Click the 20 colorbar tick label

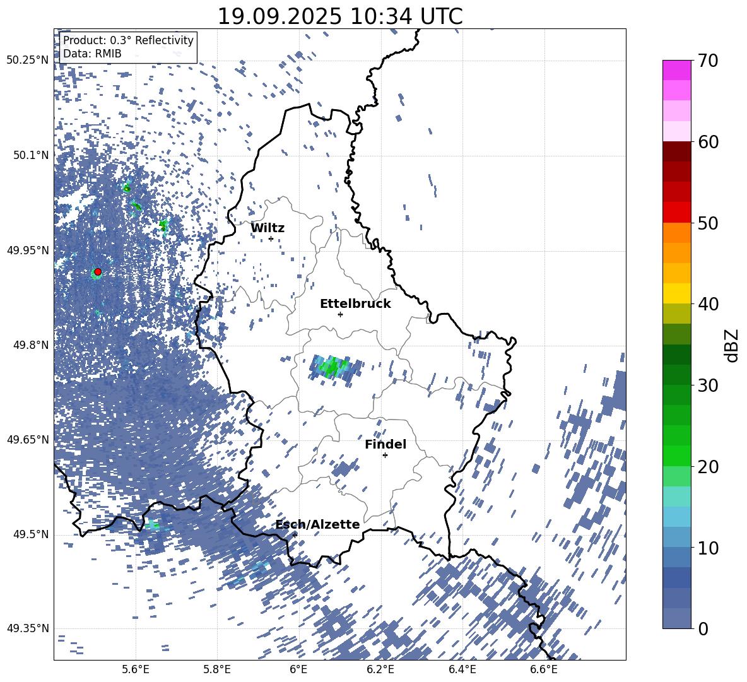pyautogui.click(x=708, y=466)
